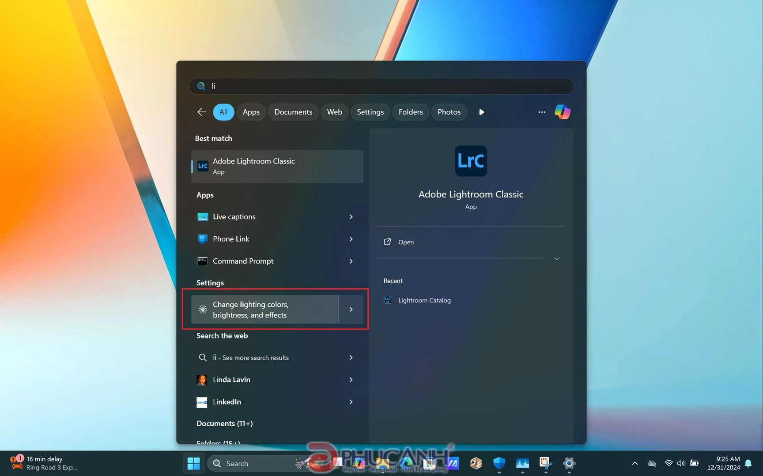The height and width of the screenshot is (476, 763).
Task: Select the All filter tab
Action: (x=224, y=112)
